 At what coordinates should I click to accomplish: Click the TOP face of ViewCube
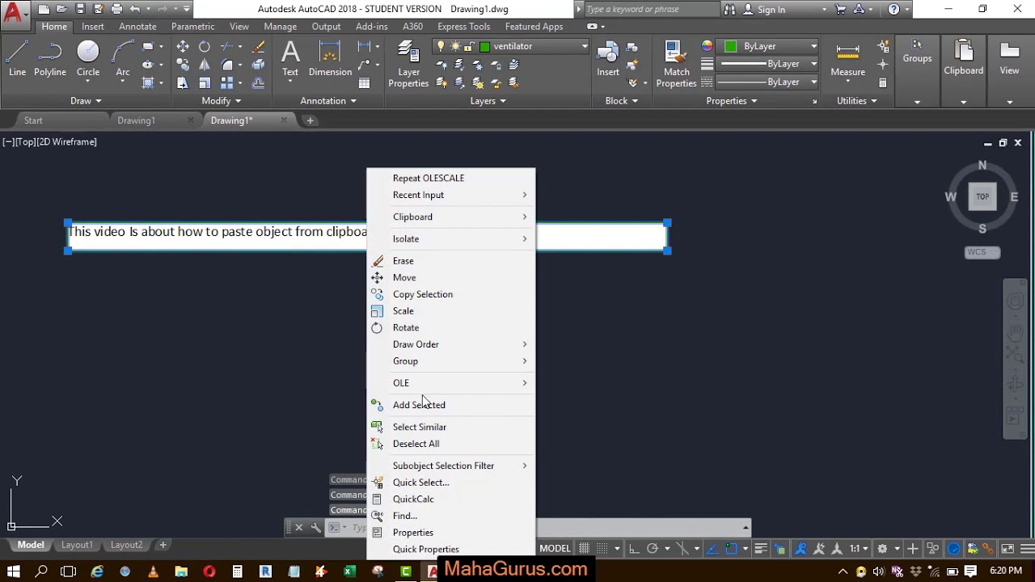[982, 196]
